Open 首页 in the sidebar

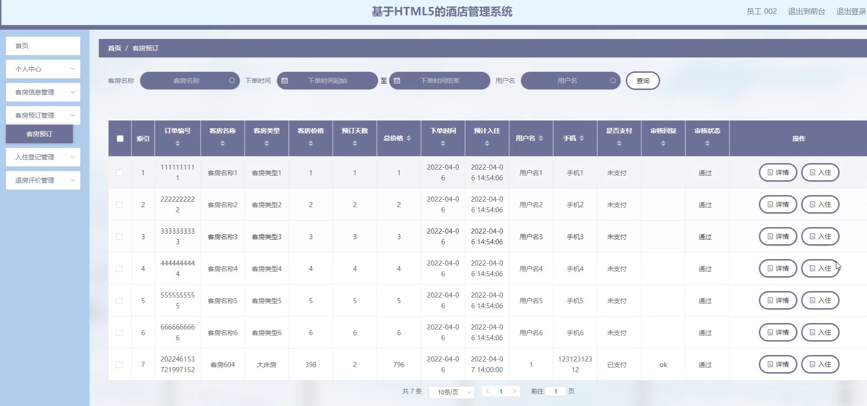click(x=43, y=46)
